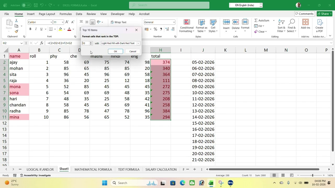The height and width of the screenshot is (188, 335).
Task: Open Accounting Number Format icon
Action: 147,29
